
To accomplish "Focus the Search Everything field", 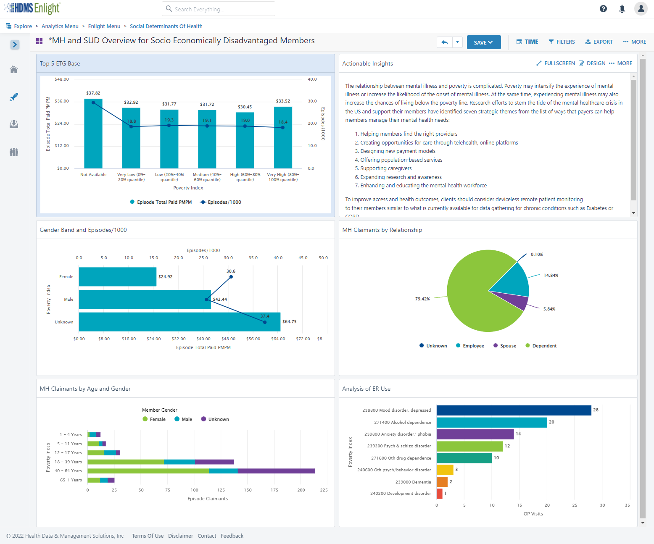I will tap(219, 9).
